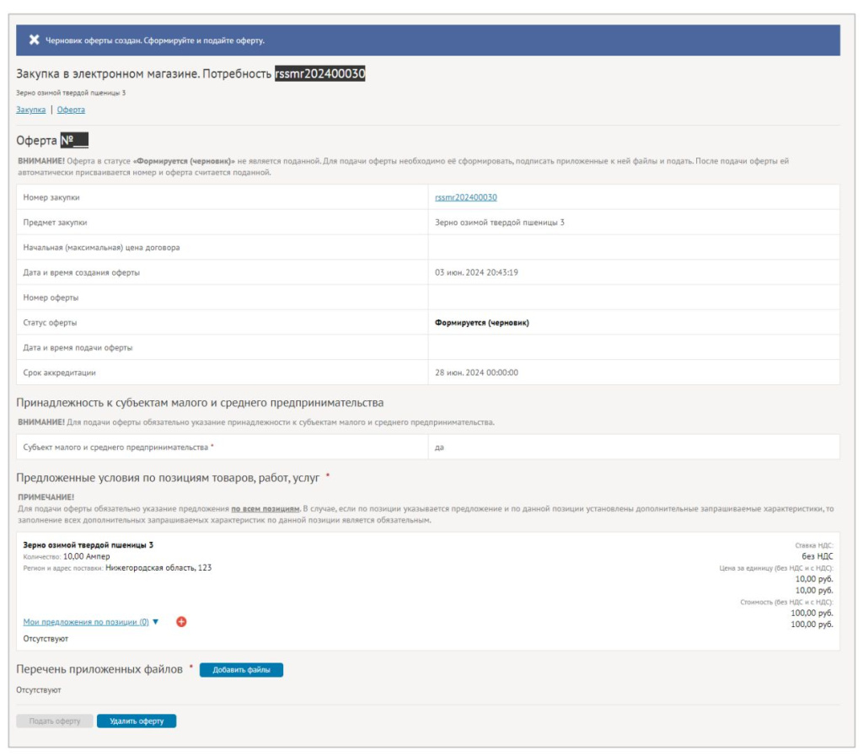The width and height of the screenshot is (863, 756).
Task: Click bold position title 'Зерно озимой твердой пшеницы 3'
Action: pyautogui.click(x=88, y=544)
